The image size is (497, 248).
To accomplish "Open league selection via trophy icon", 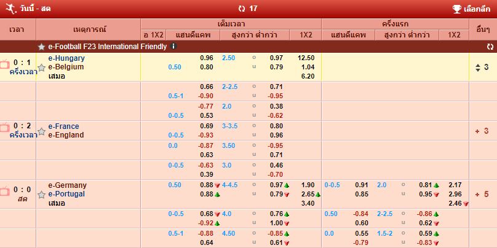I will [457, 9].
